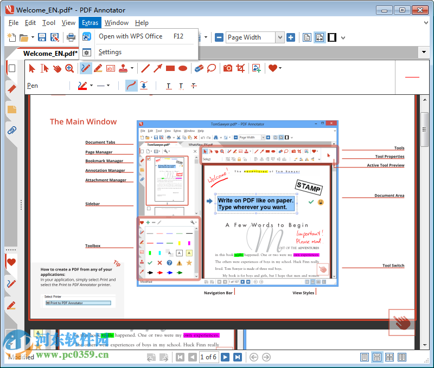Screen dimensions: 434x368
Task: Save the document with the disk icon
Action: (42, 37)
